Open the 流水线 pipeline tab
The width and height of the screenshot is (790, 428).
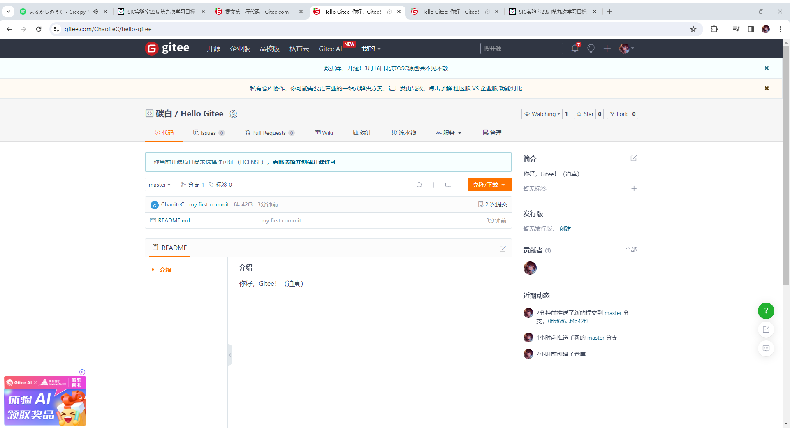pyautogui.click(x=404, y=133)
